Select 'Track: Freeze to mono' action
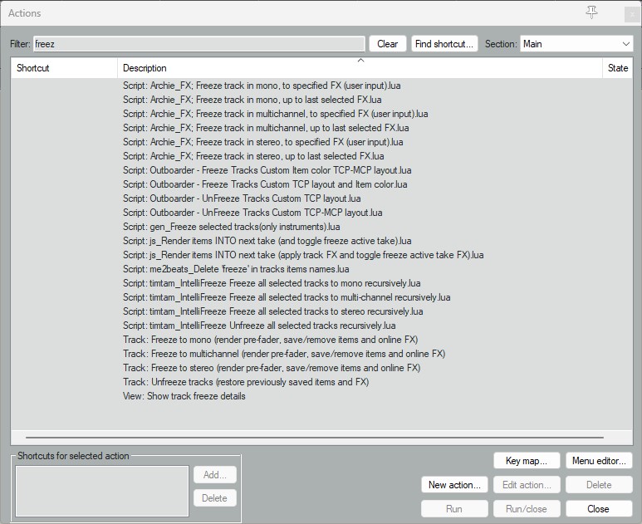 pyautogui.click(x=270, y=340)
